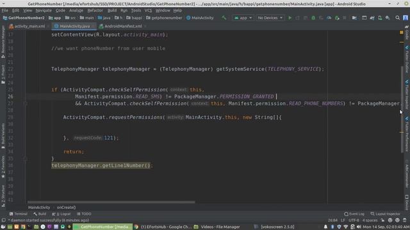The height and width of the screenshot is (230, 410).
Task: Open the Terminal tool window
Action: (x=19, y=214)
